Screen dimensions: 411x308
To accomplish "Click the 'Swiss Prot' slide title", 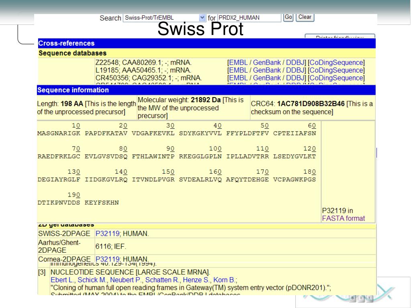I will click(201, 29).
